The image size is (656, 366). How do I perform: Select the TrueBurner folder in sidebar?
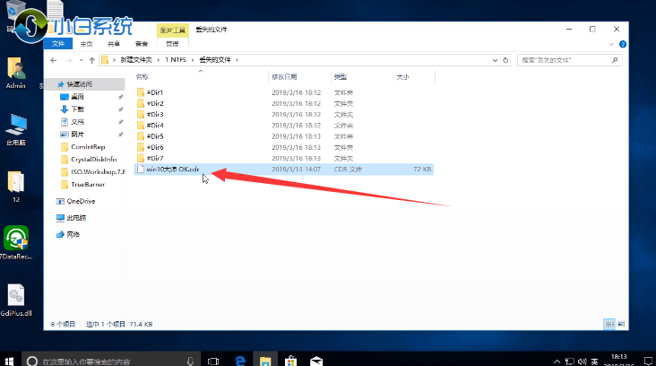(x=86, y=184)
